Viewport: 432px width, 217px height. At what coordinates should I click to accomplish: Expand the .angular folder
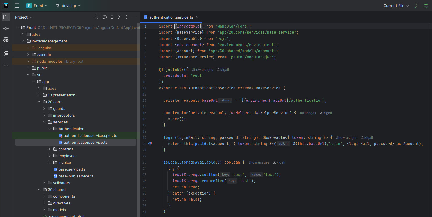pyautogui.click(x=28, y=48)
